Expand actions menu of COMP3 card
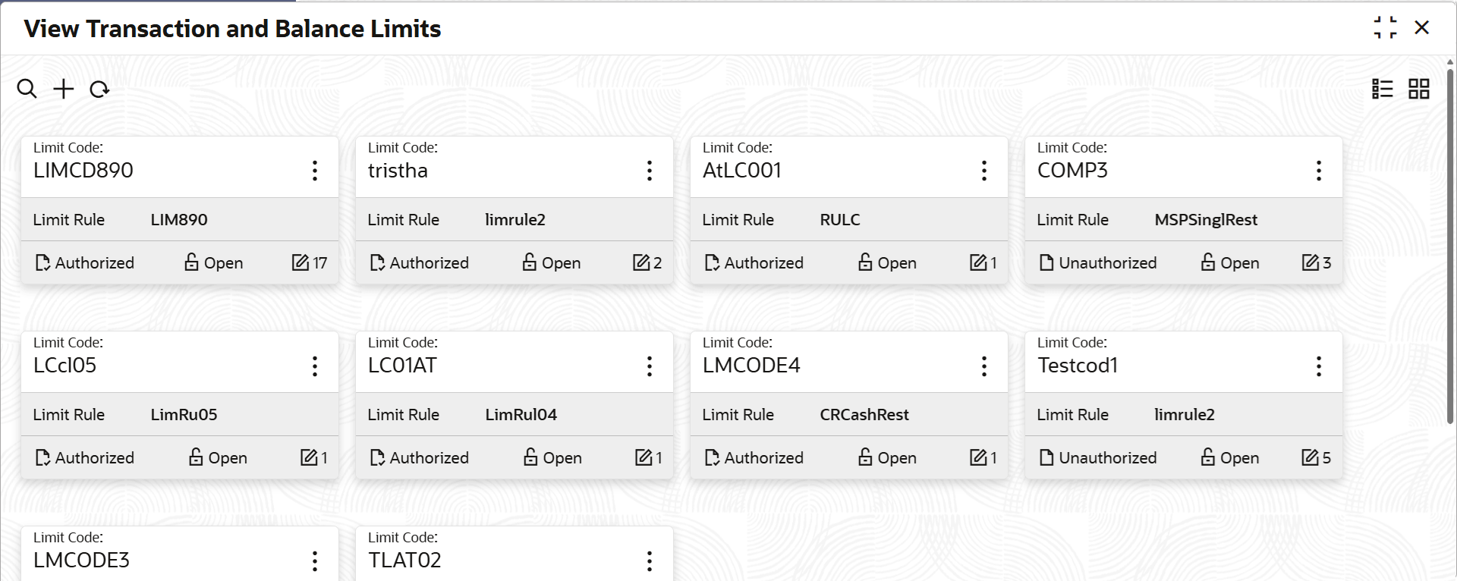 1319,171
